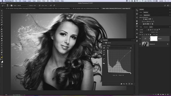Pick the white point eyedropper in Curves
171x96 pixels.
click(x=104, y=55)
